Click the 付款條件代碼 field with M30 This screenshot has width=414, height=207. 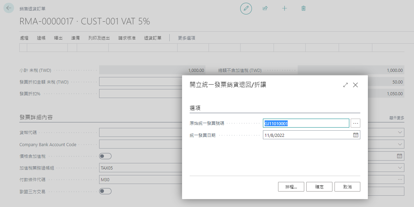pyautogui.click(x=141, y=179)
